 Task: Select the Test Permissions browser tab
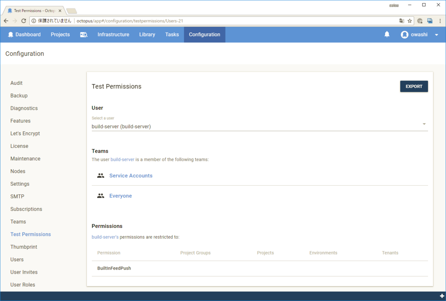point(30,10)
